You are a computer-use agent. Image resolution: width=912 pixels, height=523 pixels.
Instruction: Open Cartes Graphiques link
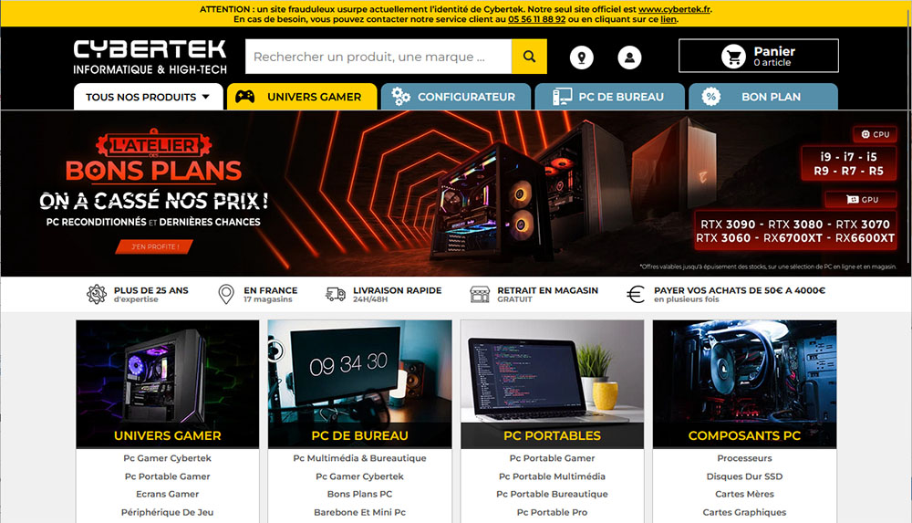744,513
